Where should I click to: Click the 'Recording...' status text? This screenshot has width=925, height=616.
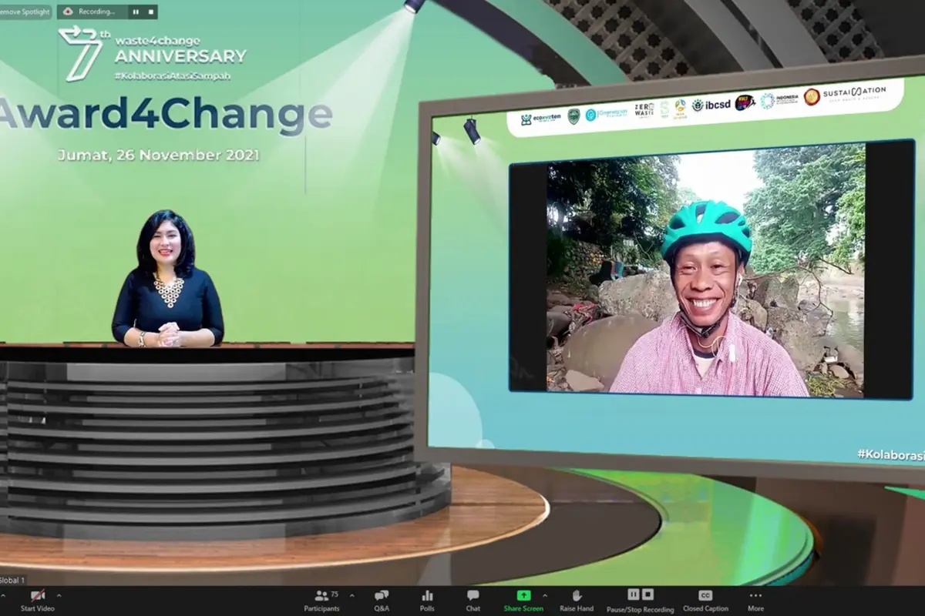[x=96, y=12]
